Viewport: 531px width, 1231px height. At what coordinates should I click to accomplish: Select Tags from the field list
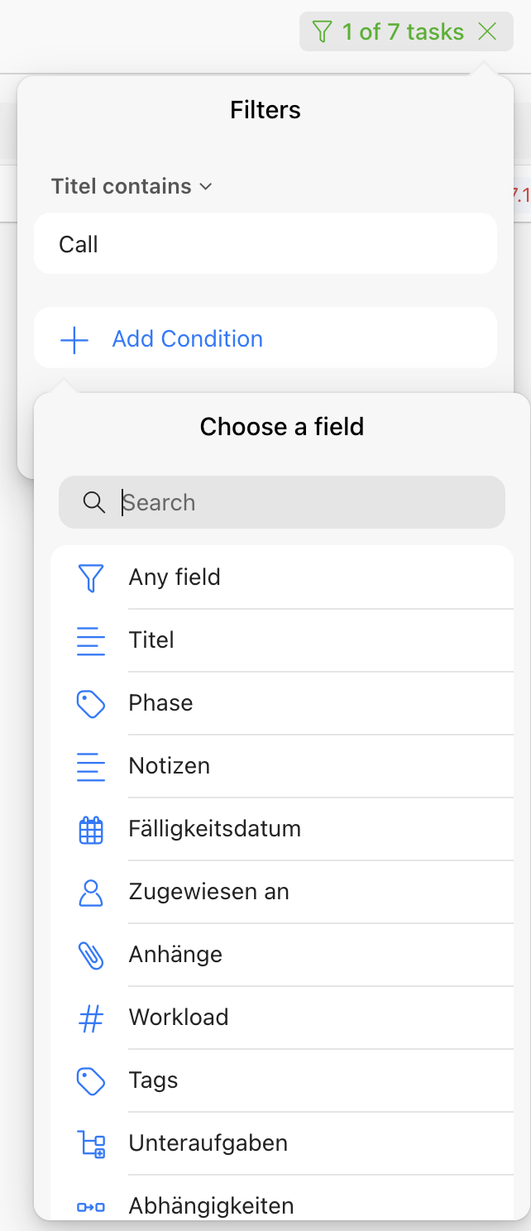point(153,1080)
